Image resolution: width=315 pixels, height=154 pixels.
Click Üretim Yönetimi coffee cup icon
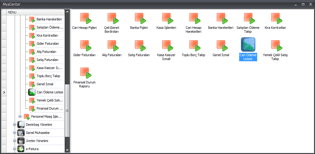pyautogui.click(x=21, y=141)
